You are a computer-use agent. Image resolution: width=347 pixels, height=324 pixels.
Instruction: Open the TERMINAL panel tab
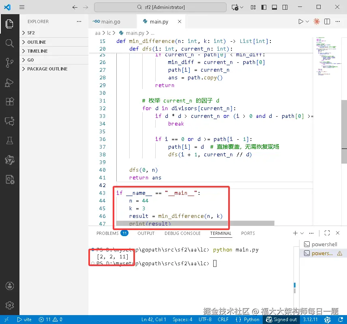pyautogui.click(x=221, y=233)
